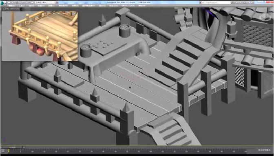Screen dimensions: 274x156
Task: Click the yellow frame 0 marker on the track bar
Action: pos(9,151)
